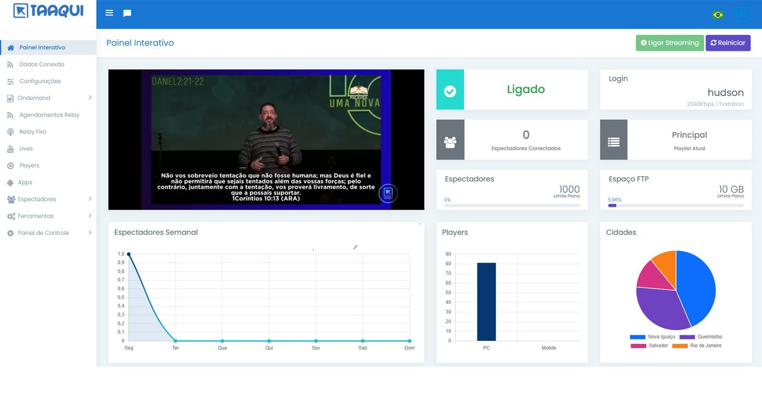The height and width of the screenshot is (401, 762).
Task: Open the chat messages icon in top bar
Action: [x=127, y=13]
